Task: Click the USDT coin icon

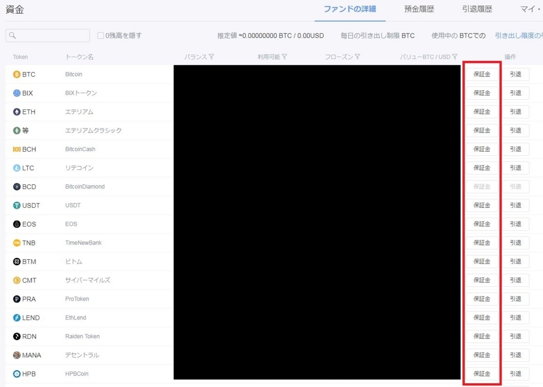Action: click(16, 205)
